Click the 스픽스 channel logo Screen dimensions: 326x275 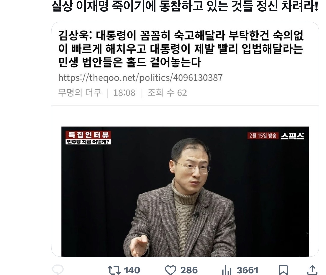292,136
